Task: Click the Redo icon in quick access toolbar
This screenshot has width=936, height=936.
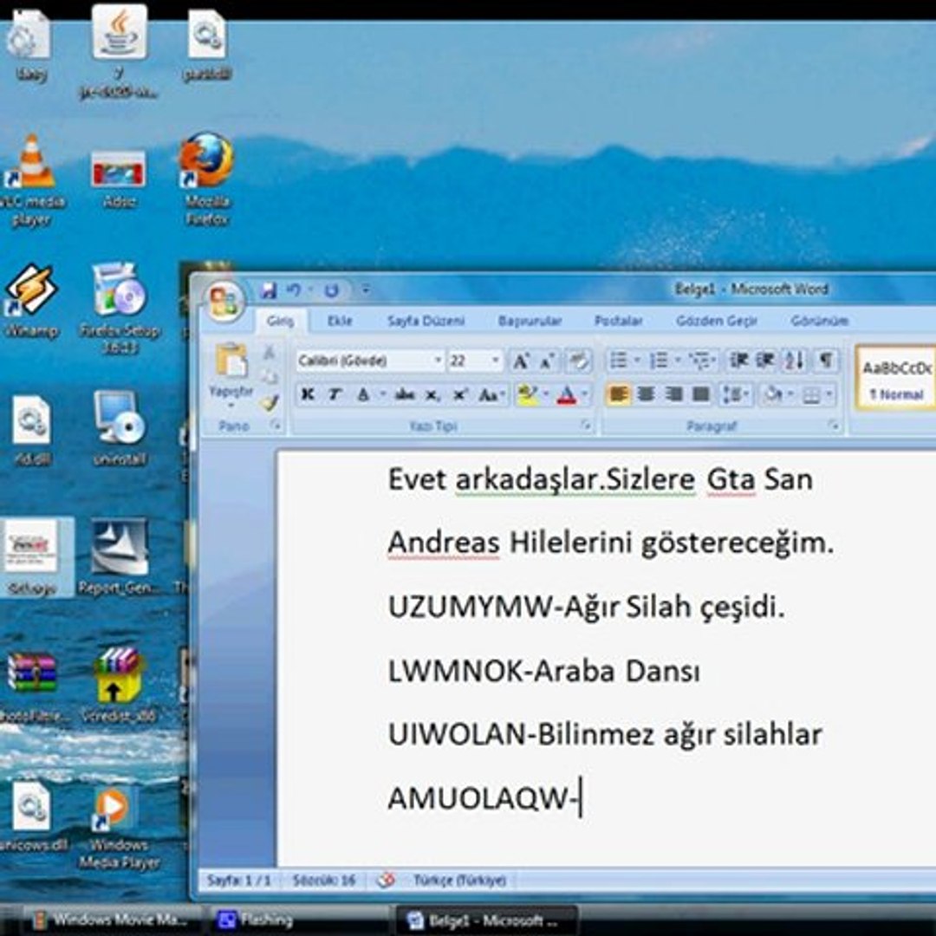Action: [331, 290]
